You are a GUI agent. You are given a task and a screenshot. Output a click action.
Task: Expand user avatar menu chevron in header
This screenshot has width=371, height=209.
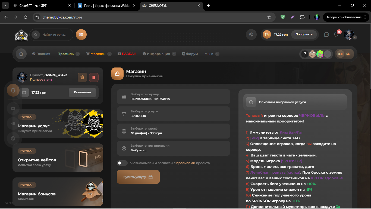tap(355, 38)
